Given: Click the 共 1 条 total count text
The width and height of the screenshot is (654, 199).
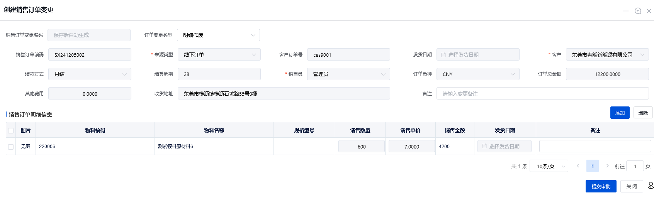Looking at the screenshot, I should [519, 166].
